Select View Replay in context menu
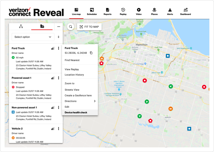Image resolution: width=214 pixels, height=152 pixels. [x=72, y=69]
